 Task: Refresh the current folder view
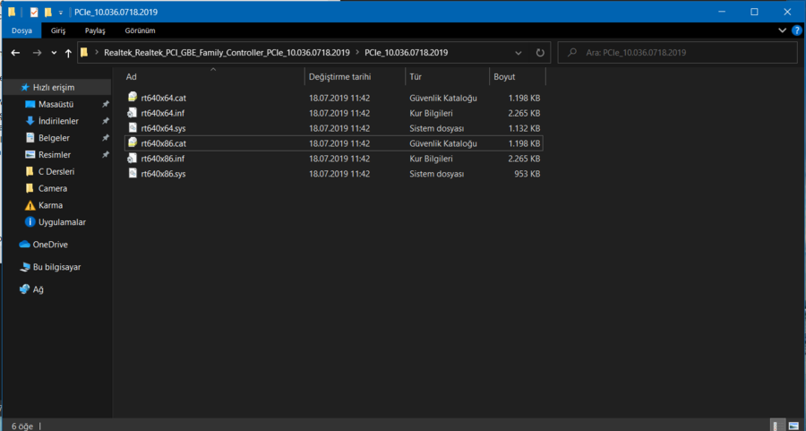[x=540, y=53]
